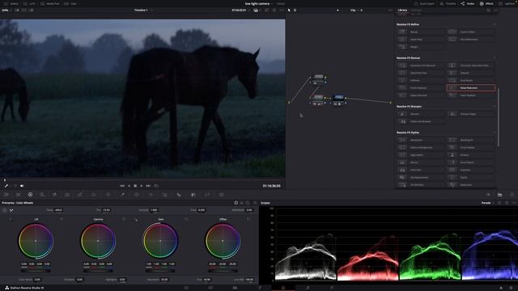Select the Color Wheels palette icon

[30, 195]
